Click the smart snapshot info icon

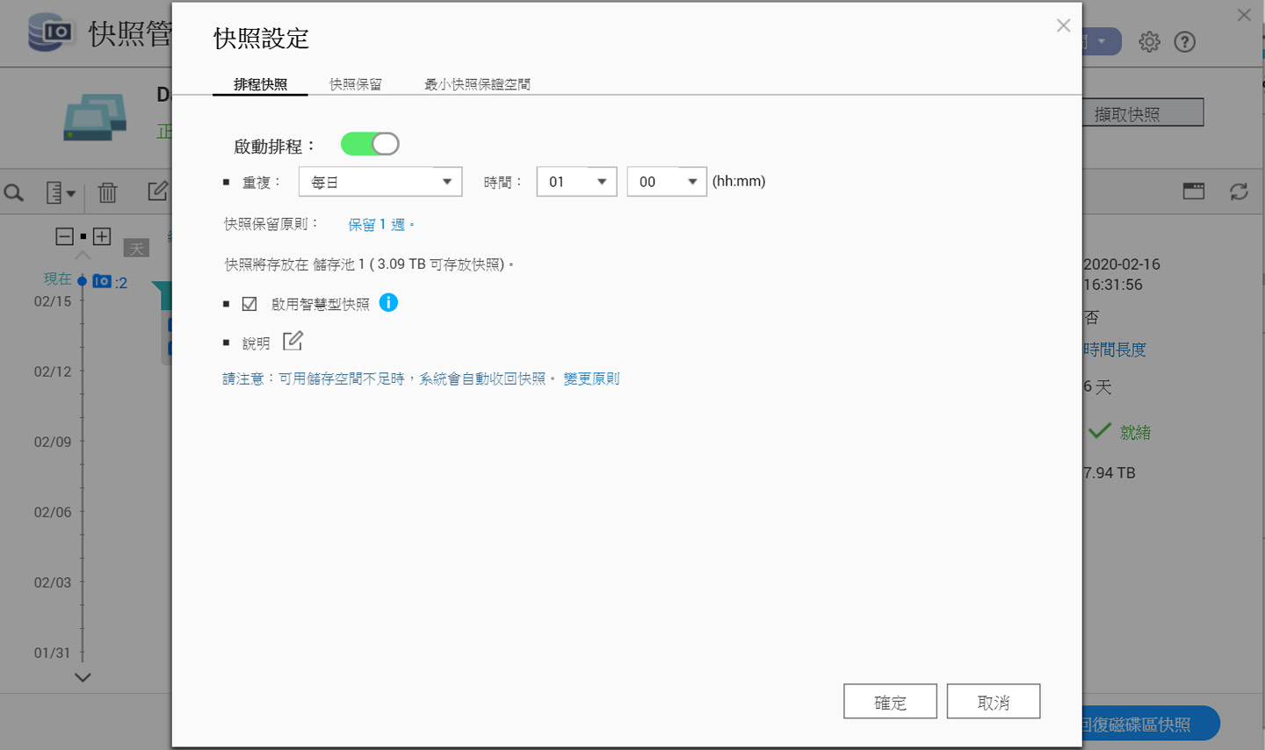(388, 302)
